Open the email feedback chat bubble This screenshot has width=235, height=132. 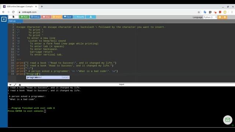tap(228, 120)
